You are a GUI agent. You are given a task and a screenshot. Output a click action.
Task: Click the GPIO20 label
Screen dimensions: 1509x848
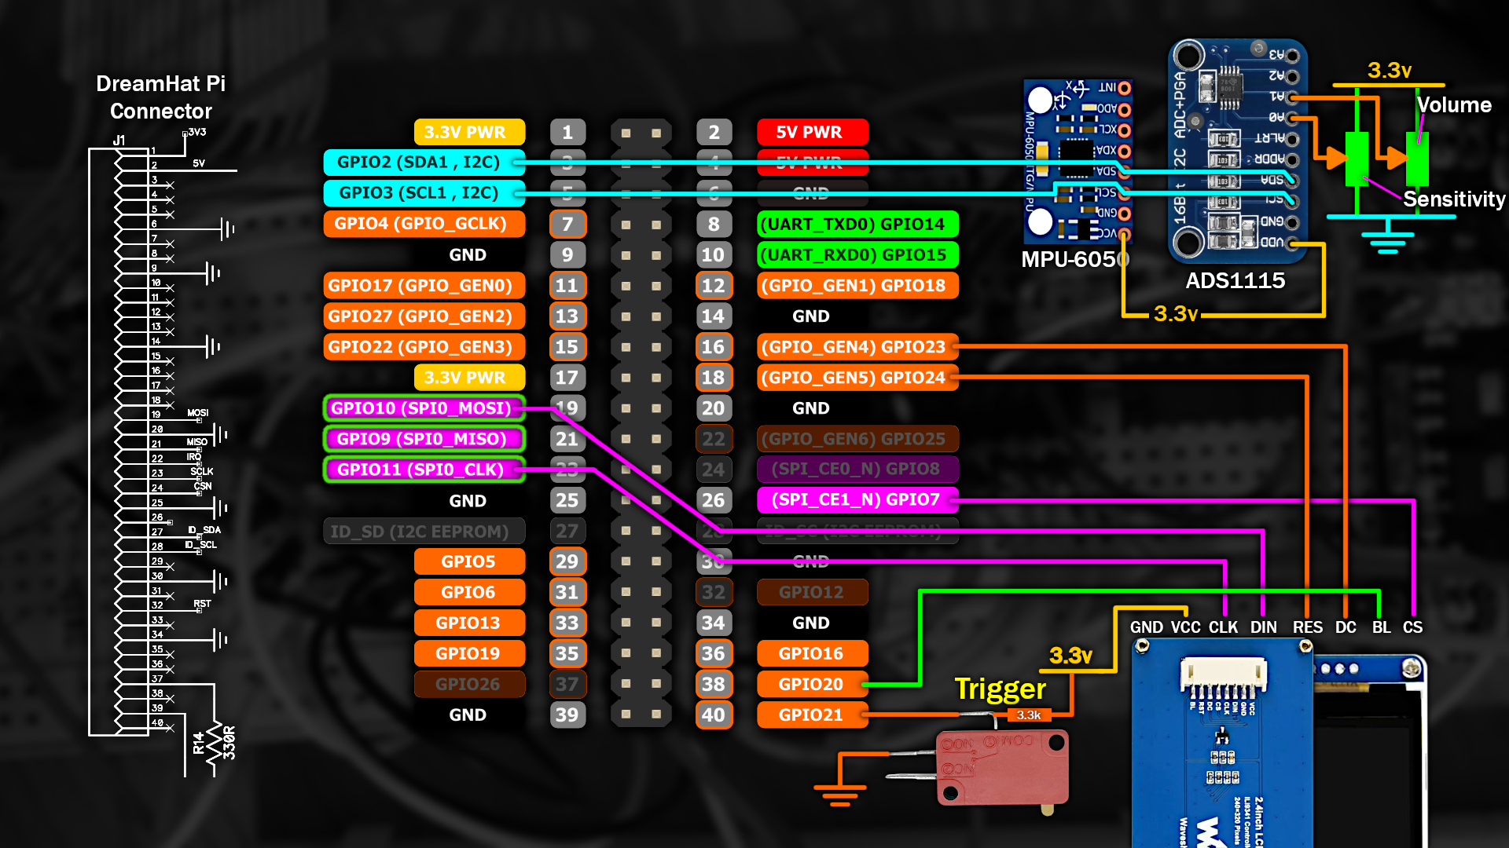[813, 684]
